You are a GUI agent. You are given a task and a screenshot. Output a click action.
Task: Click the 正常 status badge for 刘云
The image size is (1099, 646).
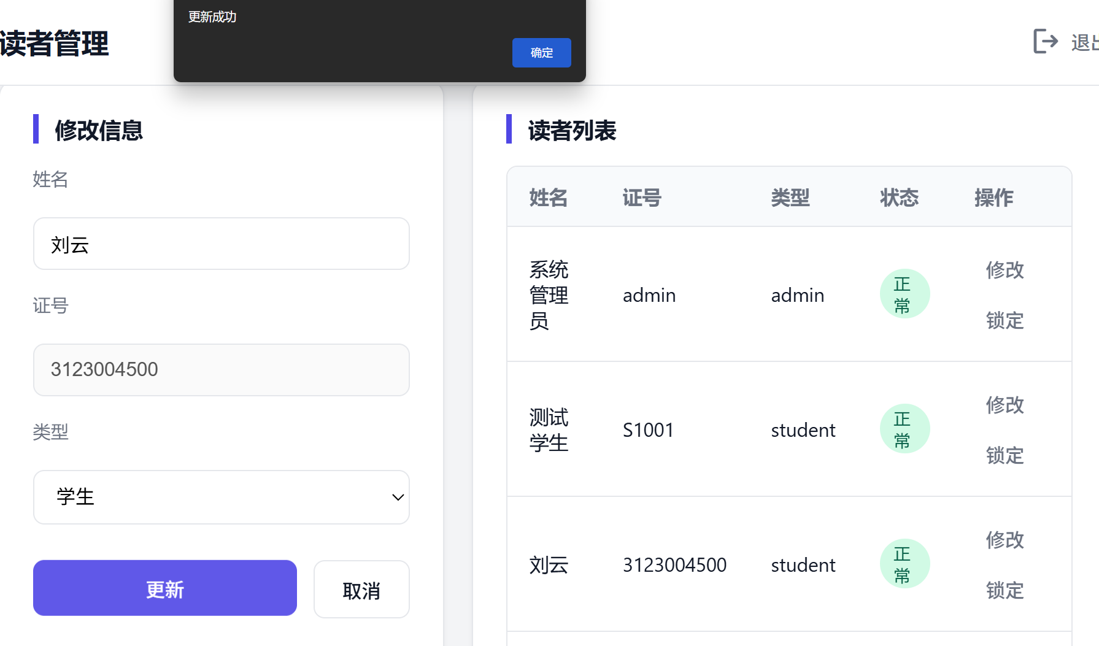pos(905,564)
